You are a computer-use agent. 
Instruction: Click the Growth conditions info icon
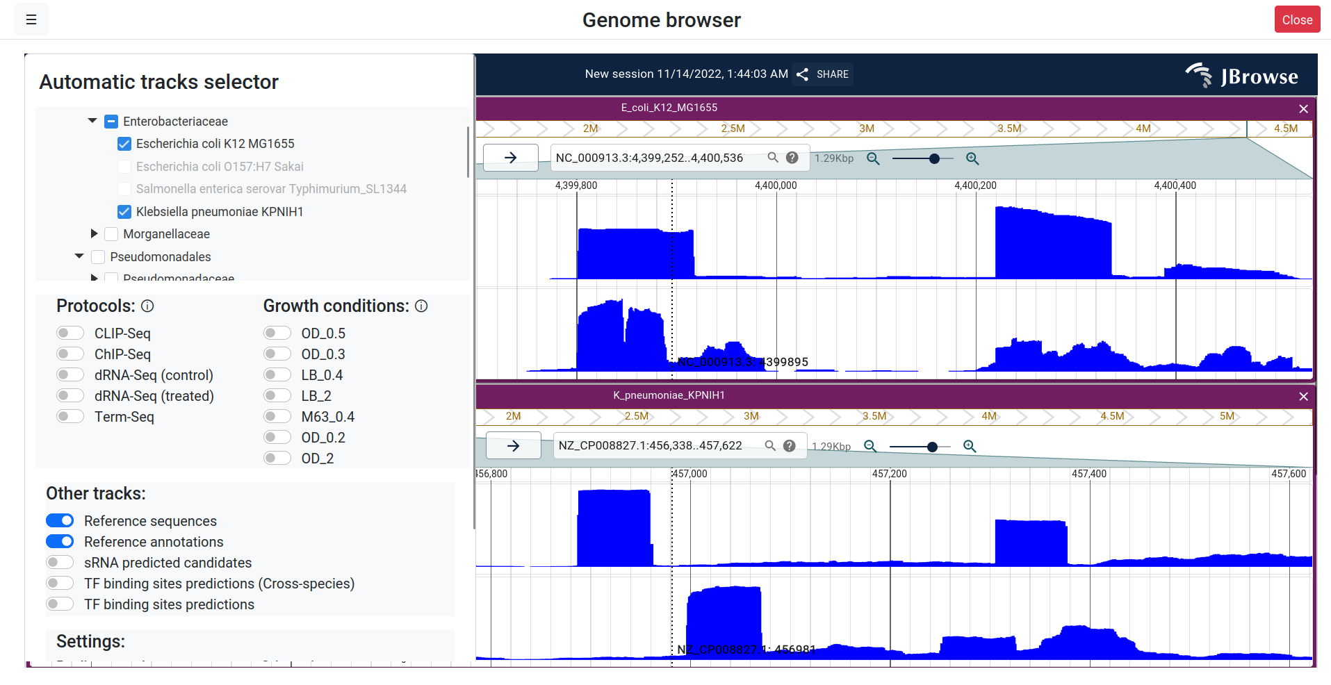pos(421,306)
